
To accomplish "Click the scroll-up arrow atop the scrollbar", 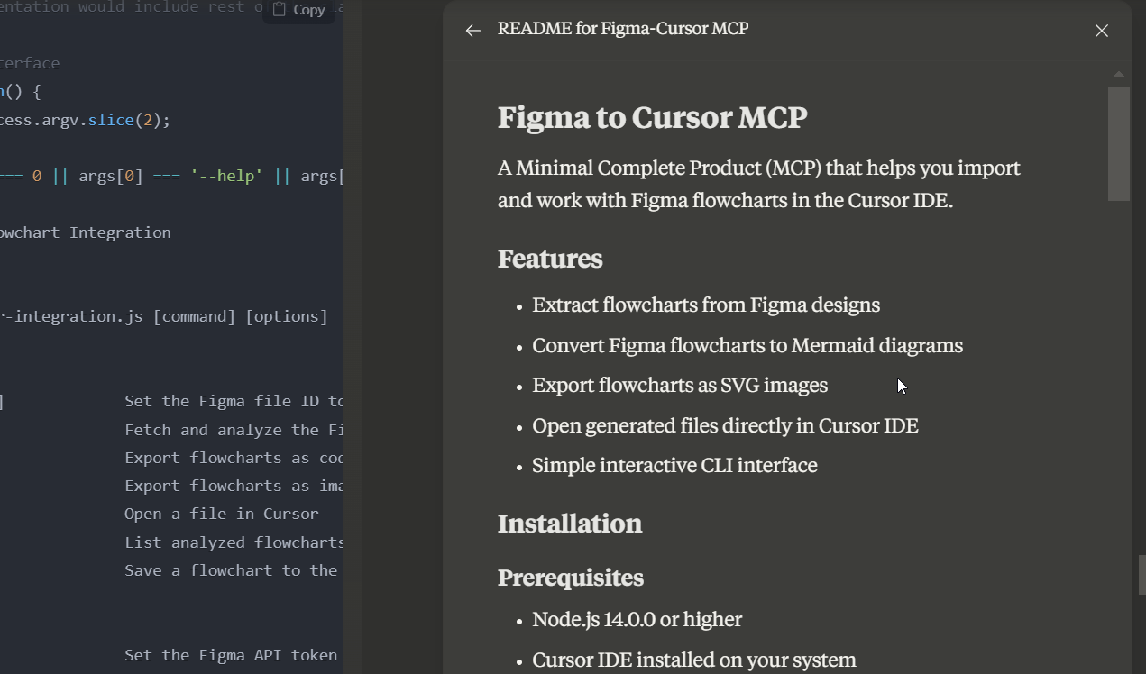I will pyautogui.click(x=1118, y=74).
